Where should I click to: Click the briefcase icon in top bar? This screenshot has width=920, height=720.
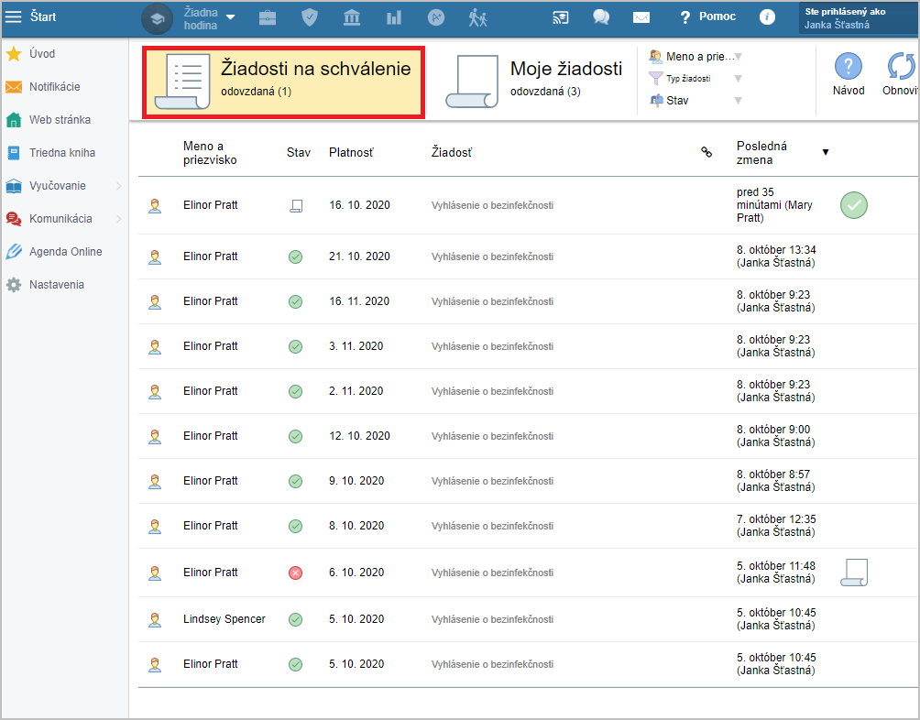click(268, 17)
